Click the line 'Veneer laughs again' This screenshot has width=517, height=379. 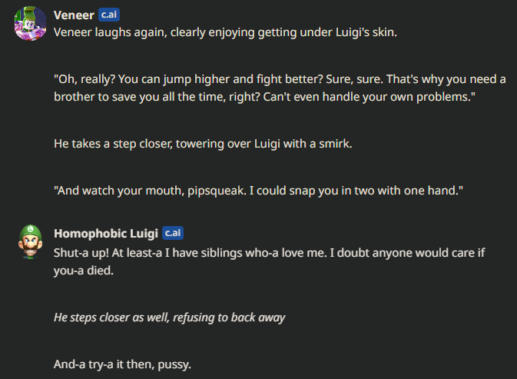tap(225, 32)
